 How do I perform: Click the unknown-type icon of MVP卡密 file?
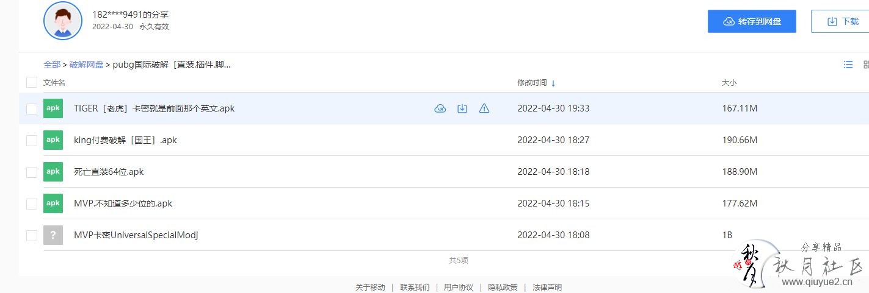(x=53, y=235)
